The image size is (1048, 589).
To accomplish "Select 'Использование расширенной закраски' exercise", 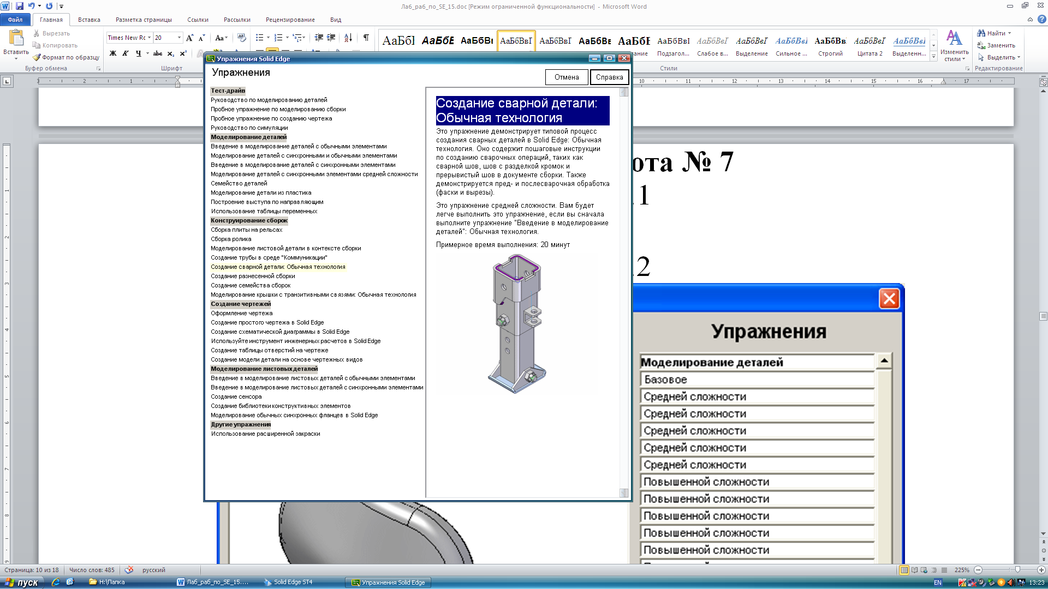I will point(265,434).
